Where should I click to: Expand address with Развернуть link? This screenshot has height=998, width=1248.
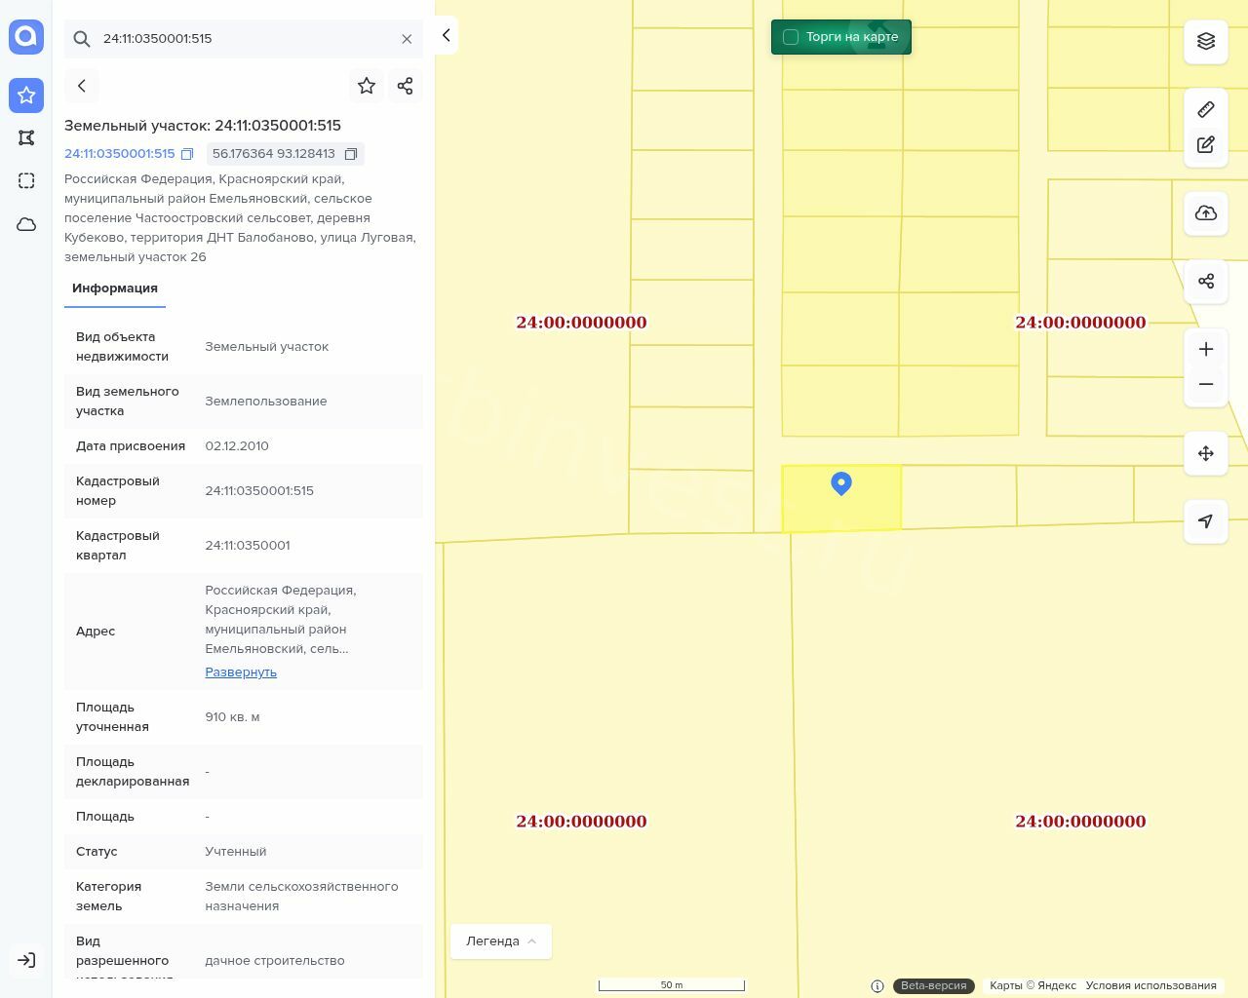[241, 672]
